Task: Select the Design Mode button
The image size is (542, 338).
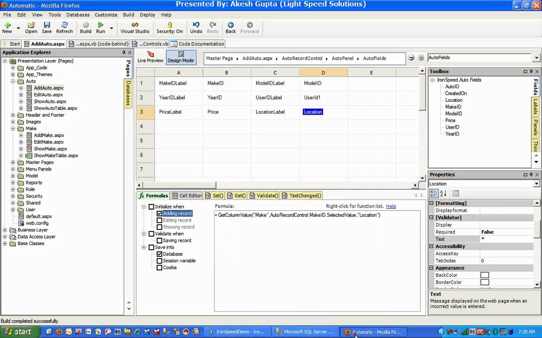Action: pos(181,57)
